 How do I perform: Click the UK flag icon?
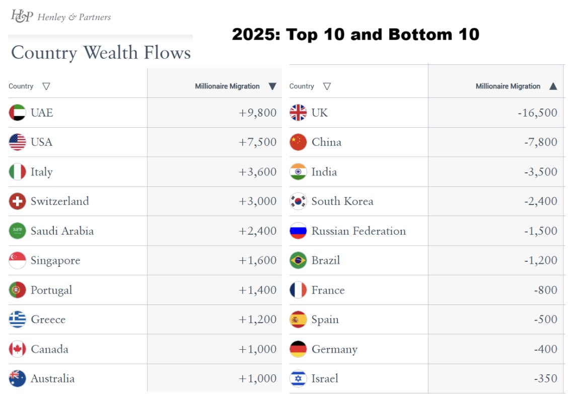pos(298,113)
